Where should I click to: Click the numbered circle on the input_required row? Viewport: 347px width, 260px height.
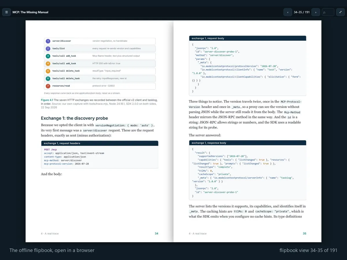(x=48, y=71)
